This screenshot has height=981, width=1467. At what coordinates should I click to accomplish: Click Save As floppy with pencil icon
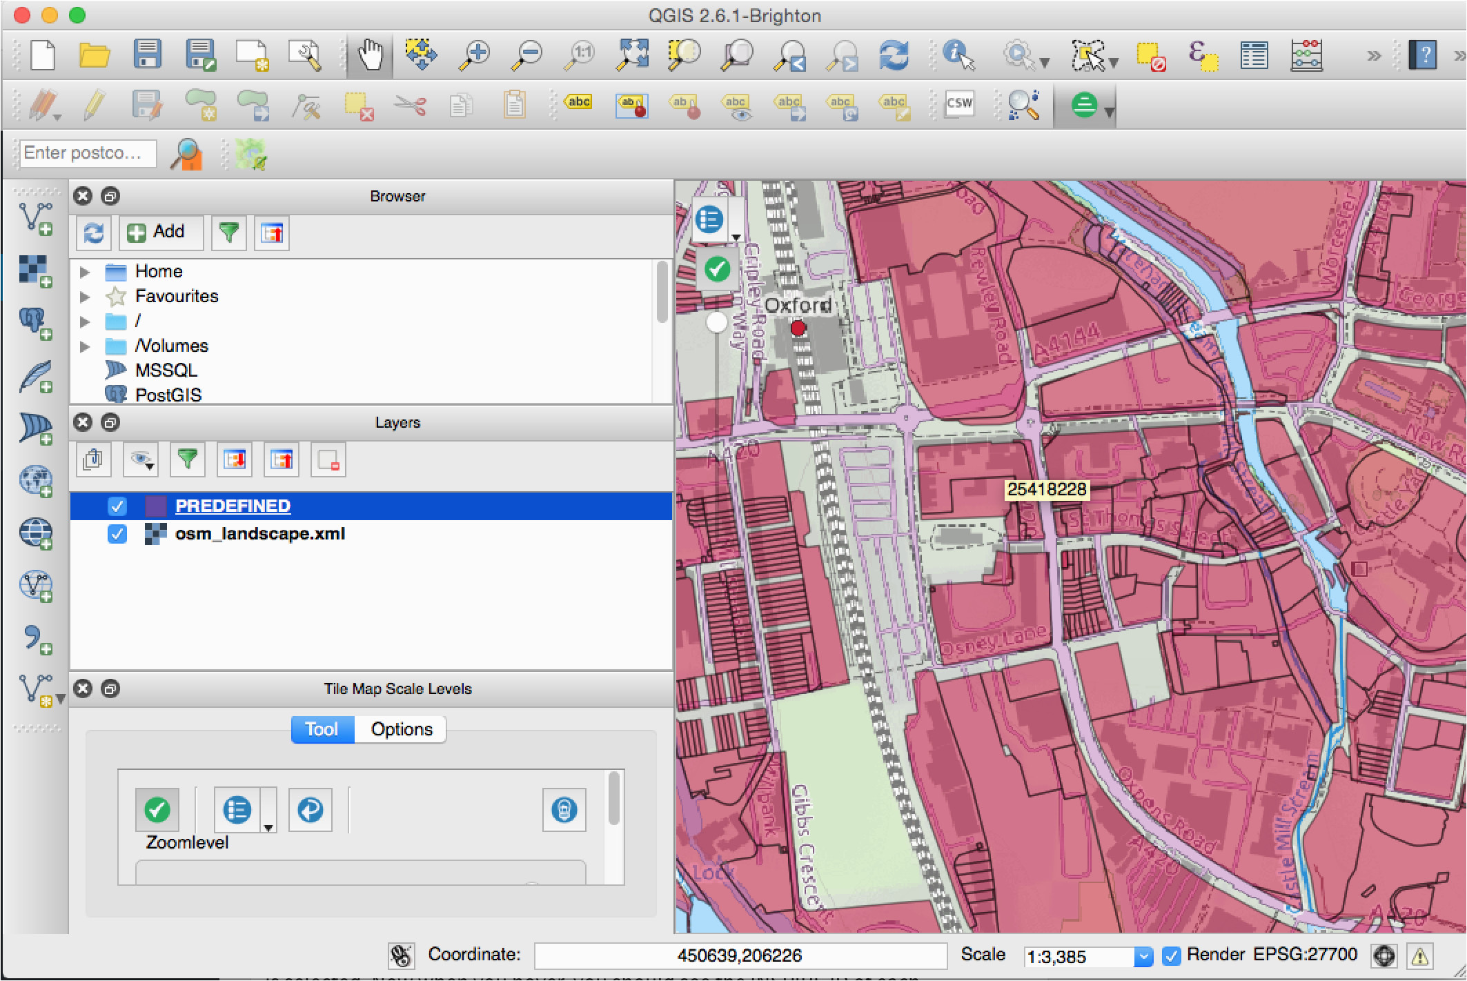(x=201, y=54)
